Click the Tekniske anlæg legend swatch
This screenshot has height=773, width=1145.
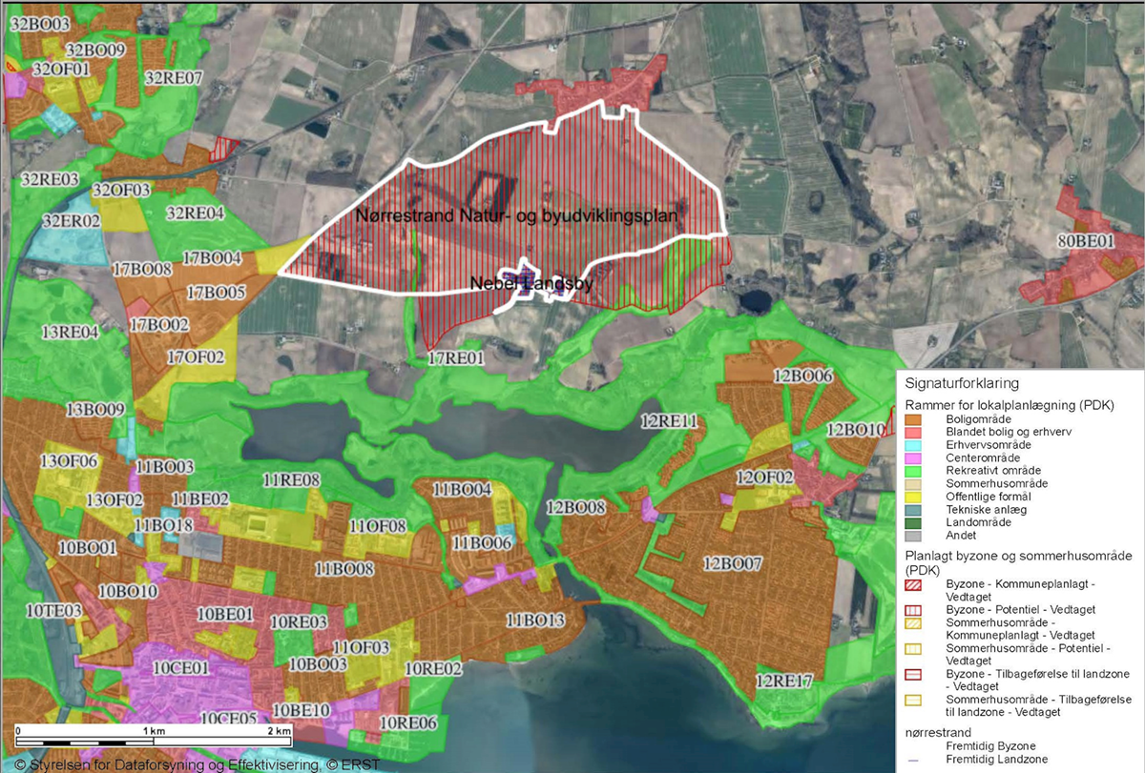click(x=913, y=510)
